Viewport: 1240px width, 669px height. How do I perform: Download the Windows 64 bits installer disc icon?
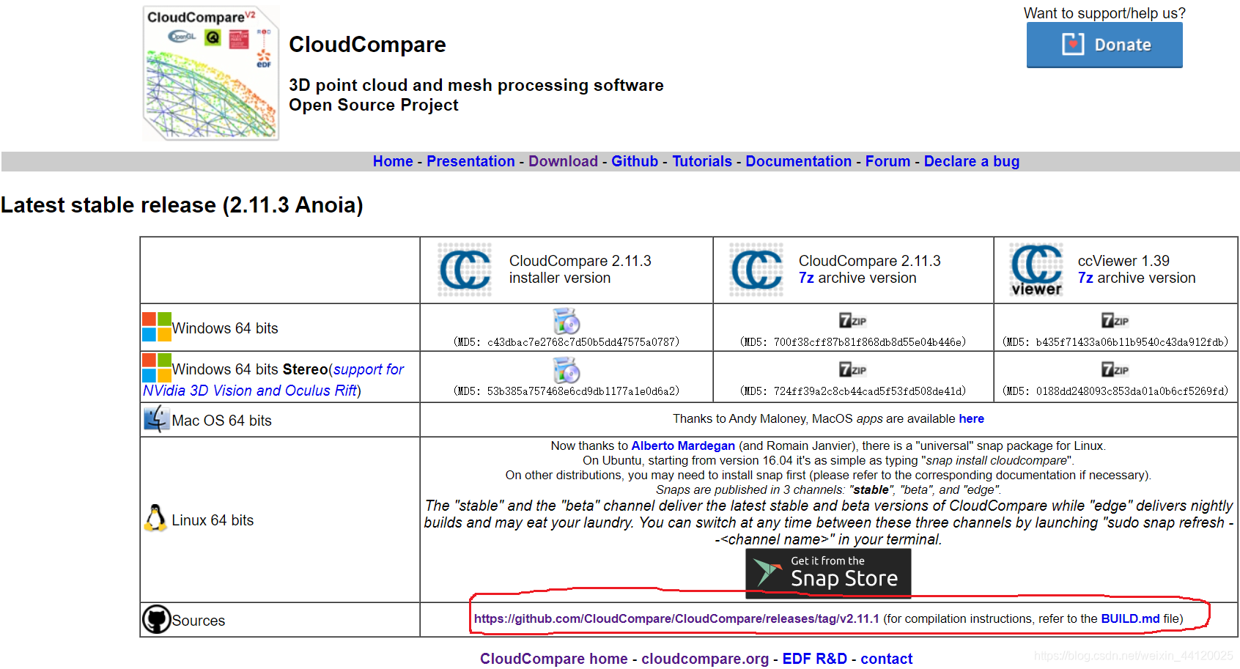coord(565,321)
